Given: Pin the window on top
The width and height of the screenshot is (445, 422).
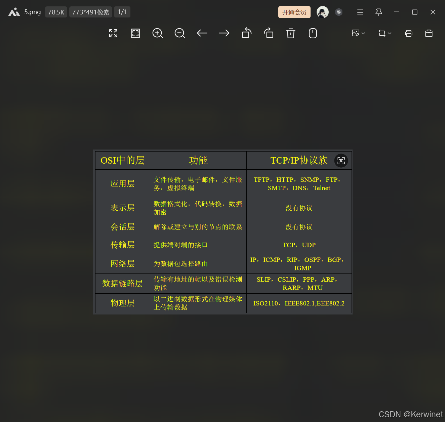Looking at the screenshot, I should pos(378,12).
